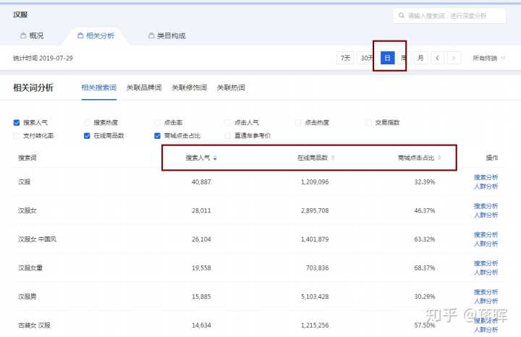The width and height of the screenshot is (521, 337).
Task: Switch to the 概况 tab
Action: pyautogui.click(x=31, y=35)
